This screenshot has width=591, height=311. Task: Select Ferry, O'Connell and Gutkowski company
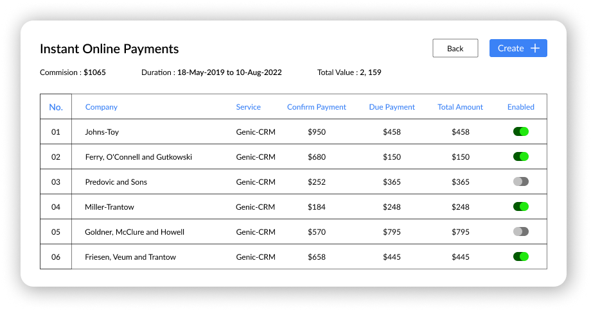[138, 157]
